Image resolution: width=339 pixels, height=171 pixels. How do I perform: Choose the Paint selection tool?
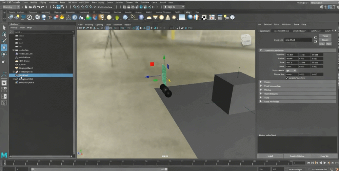tap(4, 41)
